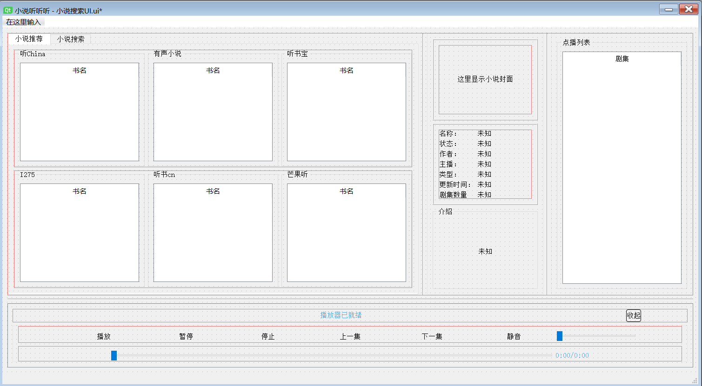Click the 主播： label
Screen dimensions: 702x386
click(448, 164)
